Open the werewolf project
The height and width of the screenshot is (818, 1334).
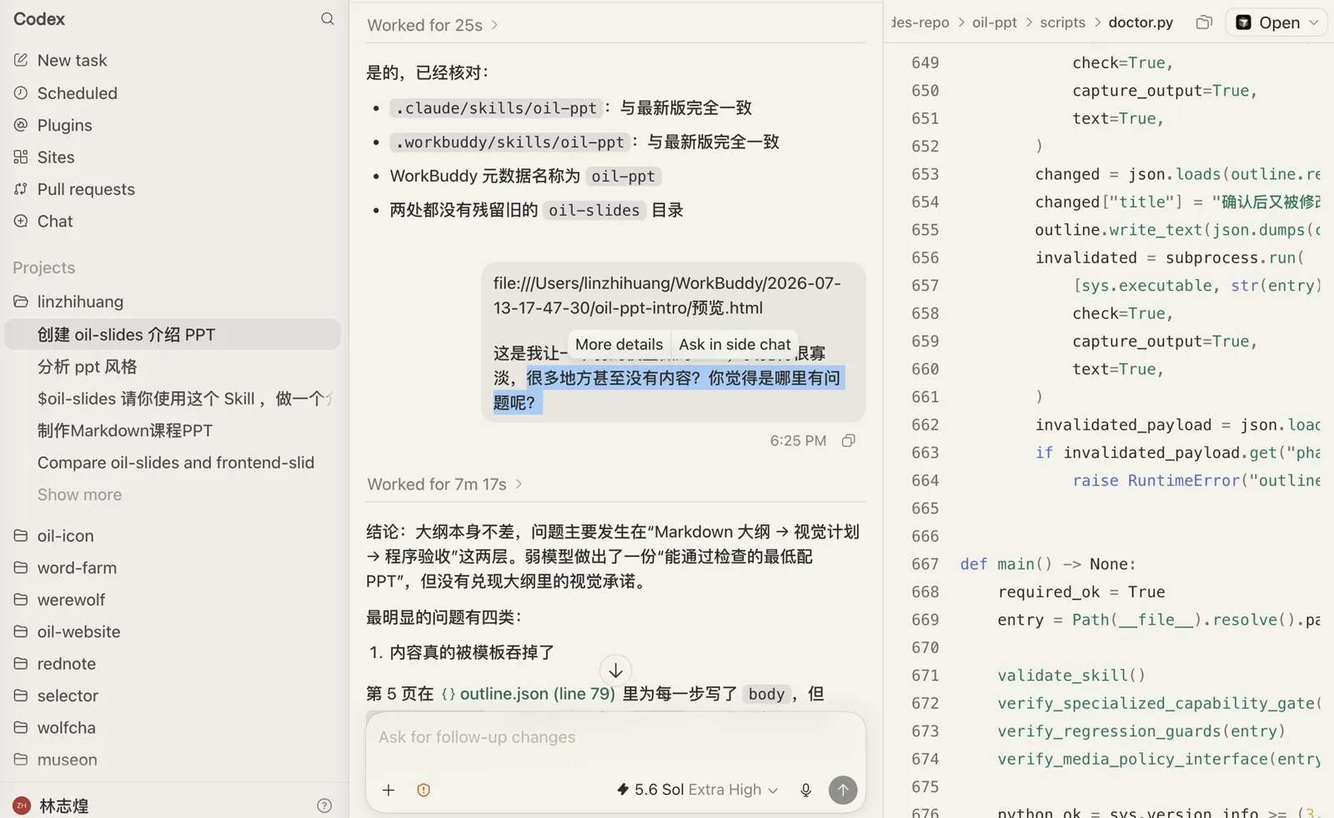[x=71, y=600]
